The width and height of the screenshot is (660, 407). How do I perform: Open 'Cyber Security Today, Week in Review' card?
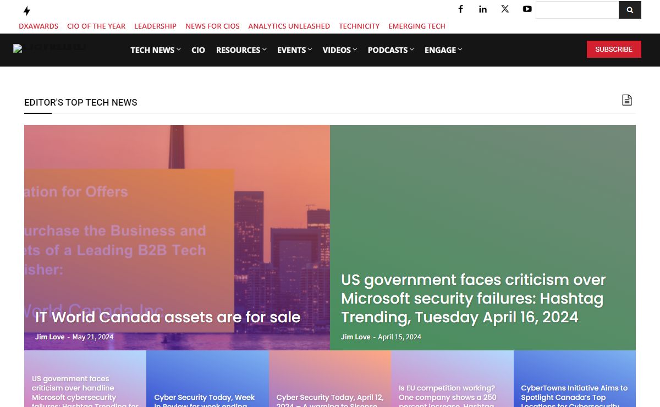(x=207, y=378)
